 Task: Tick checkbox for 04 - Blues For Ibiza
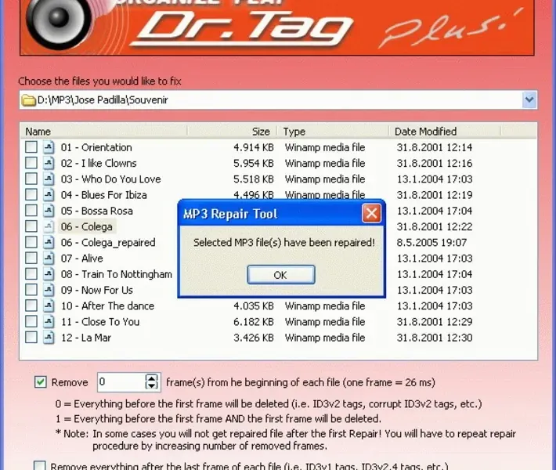point(31,194)
